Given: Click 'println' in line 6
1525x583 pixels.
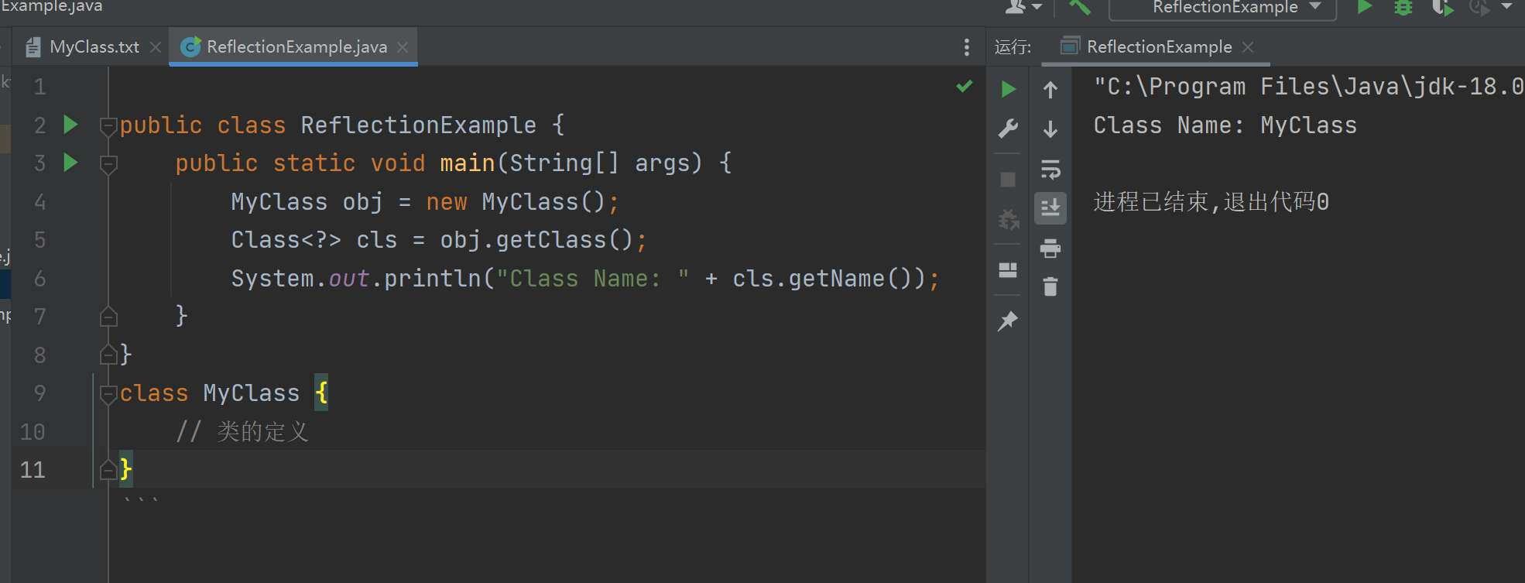Looking at the screenshot, I should 433,279.
